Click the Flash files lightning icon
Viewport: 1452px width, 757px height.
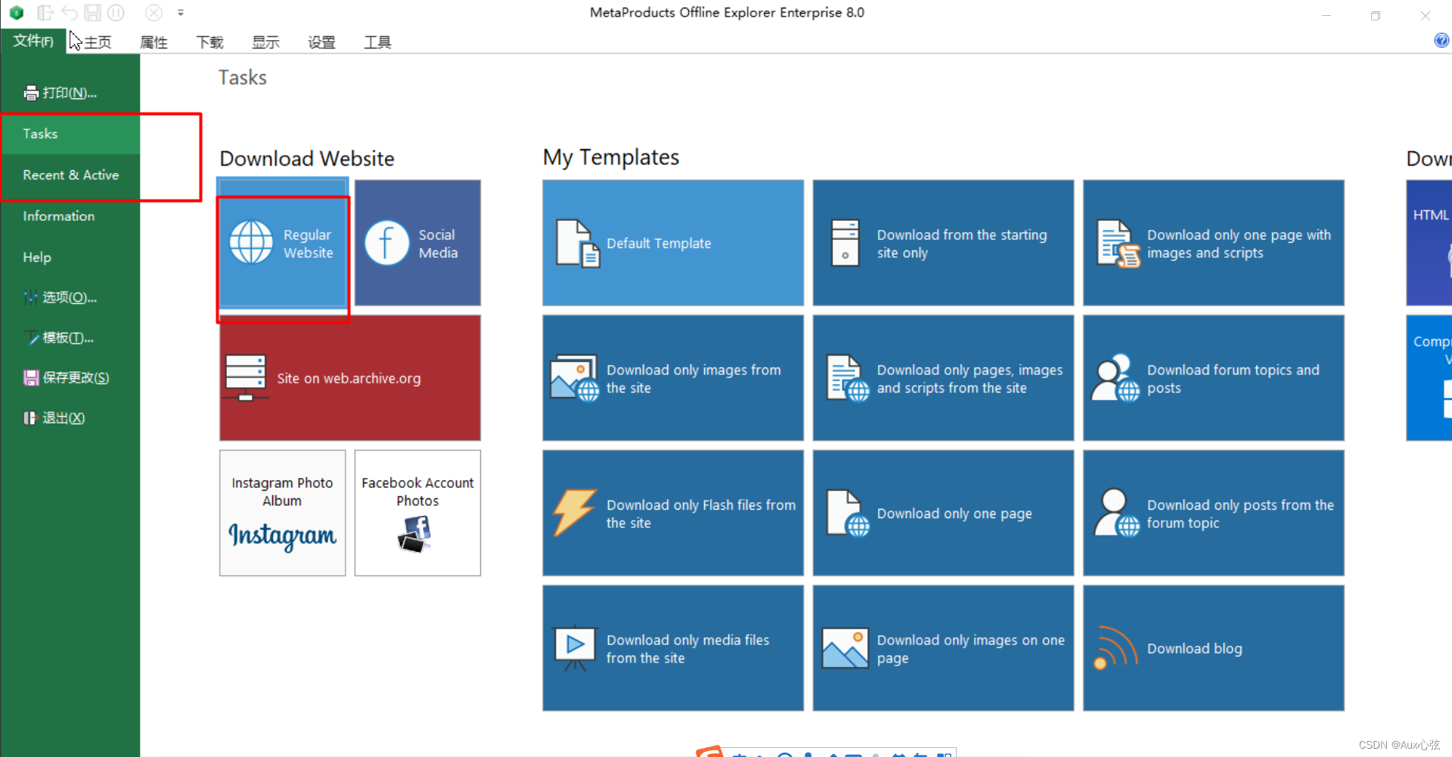click(575, 513)
